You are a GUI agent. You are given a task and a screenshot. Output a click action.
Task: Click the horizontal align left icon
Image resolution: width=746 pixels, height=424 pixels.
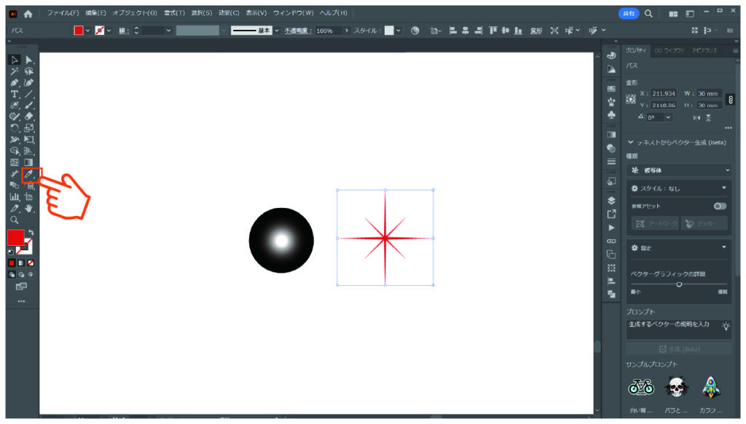pos(453,31)
